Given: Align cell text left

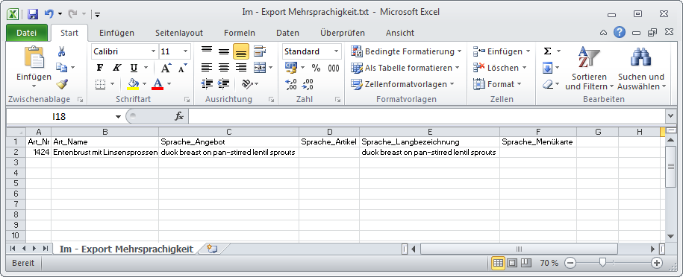Looking at the screenshot, I should click(207, 68).
